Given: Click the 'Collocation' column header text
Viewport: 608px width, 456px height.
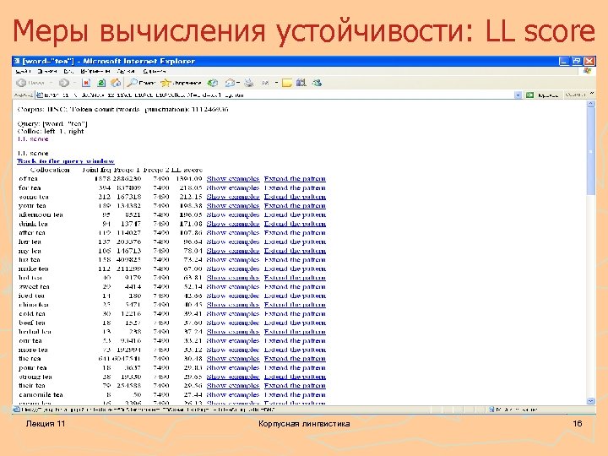Looking at the screenshot, I should (x=50, y=170).
